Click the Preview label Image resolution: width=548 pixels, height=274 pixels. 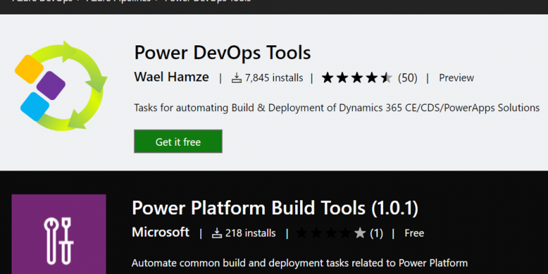456,77
